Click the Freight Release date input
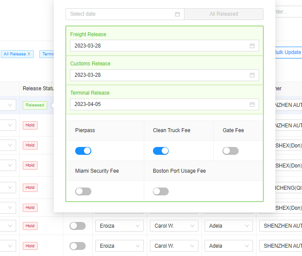This screenshot has height=256, width=302. (160, 46)
